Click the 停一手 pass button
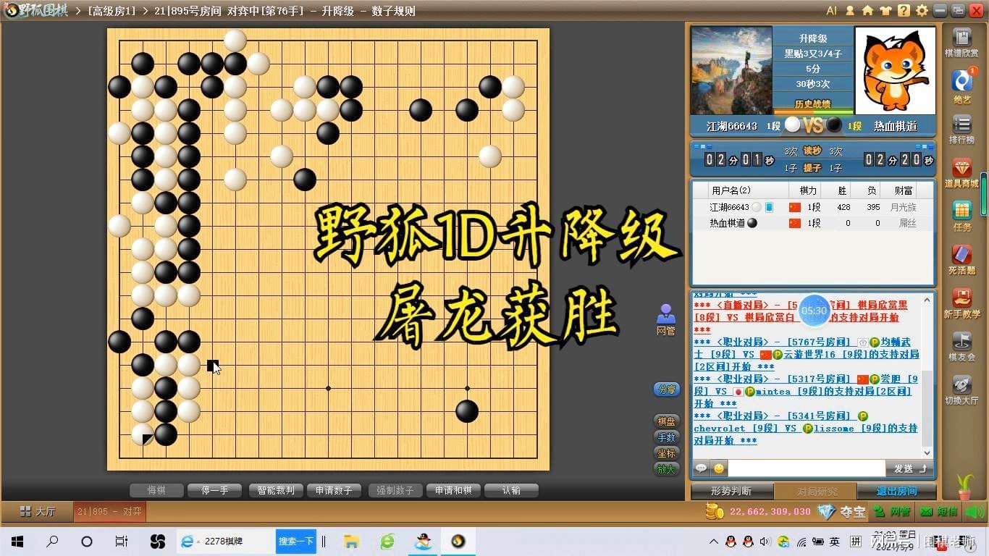 coord(214,490)
